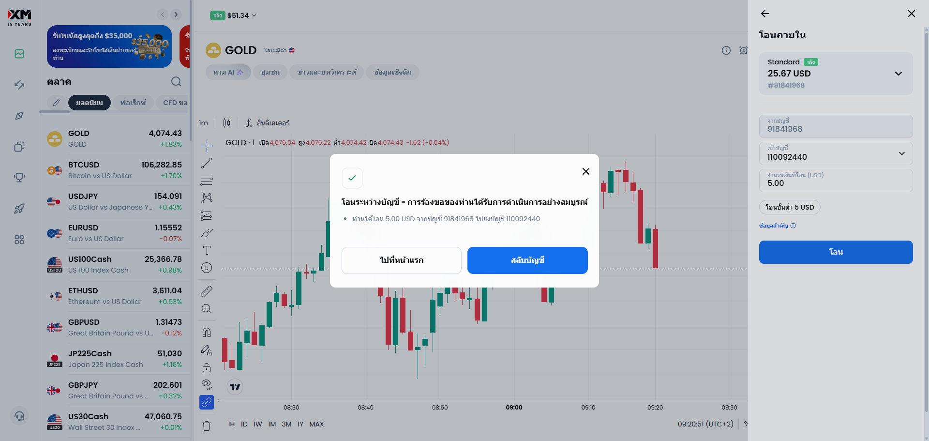Open the emoji icon tool
Viewport: 929px width, 441px height.
207,268
